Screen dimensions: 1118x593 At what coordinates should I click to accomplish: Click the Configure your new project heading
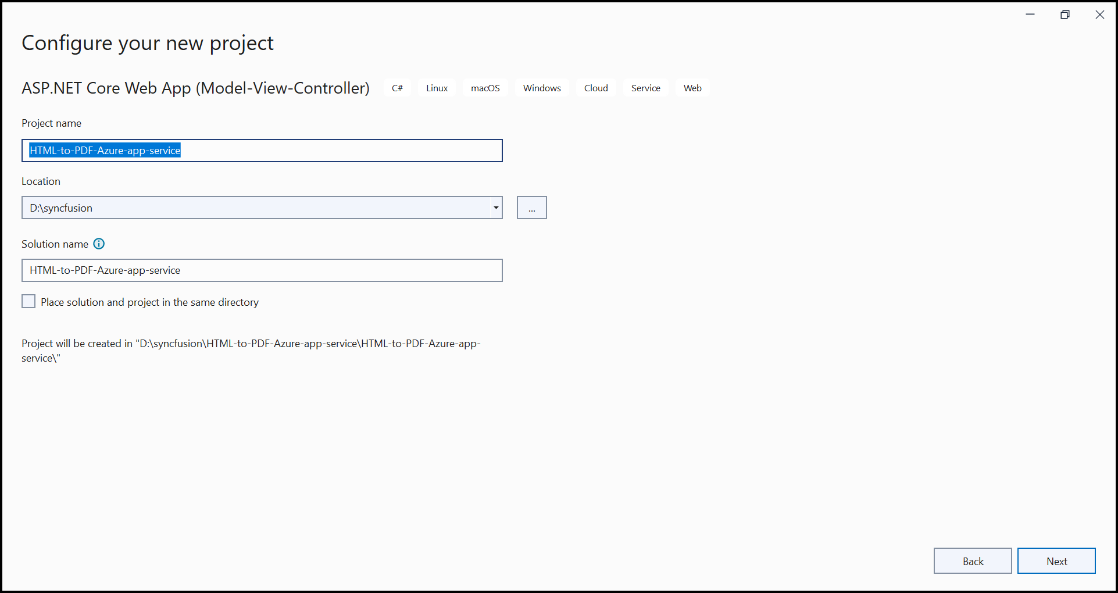pyautogui.click(x=148, y=44)
